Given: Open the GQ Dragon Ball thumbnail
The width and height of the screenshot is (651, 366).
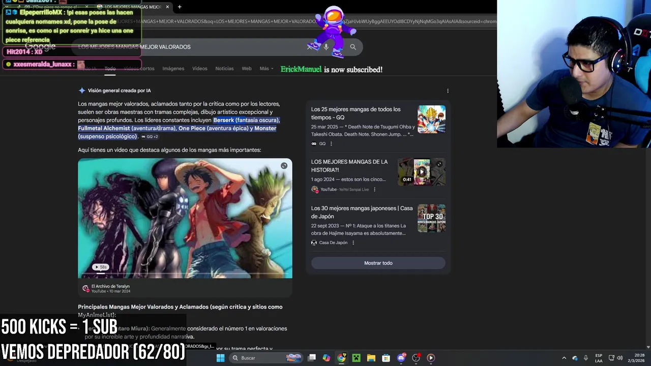Looking at the screenshot, I should coord(431,119).
